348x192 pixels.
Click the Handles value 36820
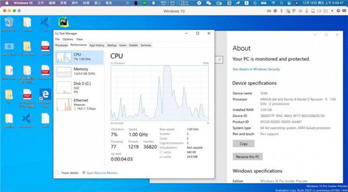(150, 147)
